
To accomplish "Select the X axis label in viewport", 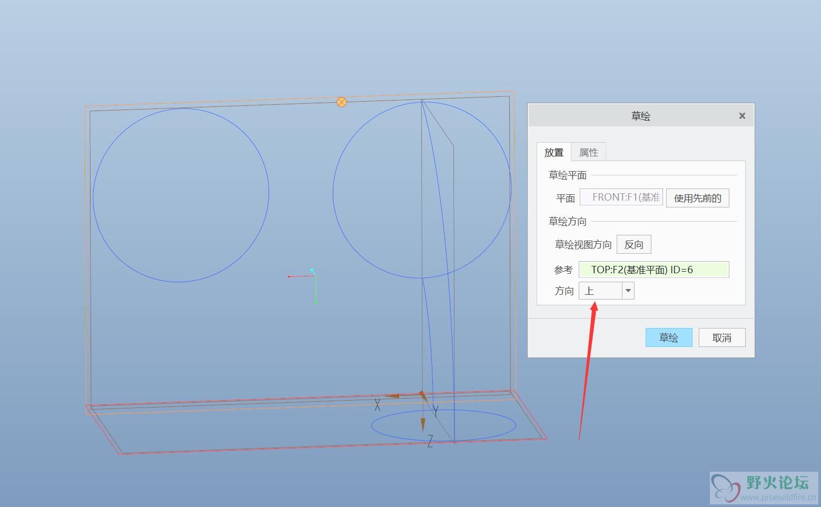I will tap(378, 405).
